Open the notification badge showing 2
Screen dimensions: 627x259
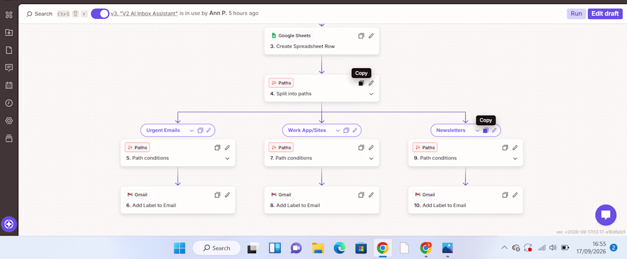click(x=613, y=248)
